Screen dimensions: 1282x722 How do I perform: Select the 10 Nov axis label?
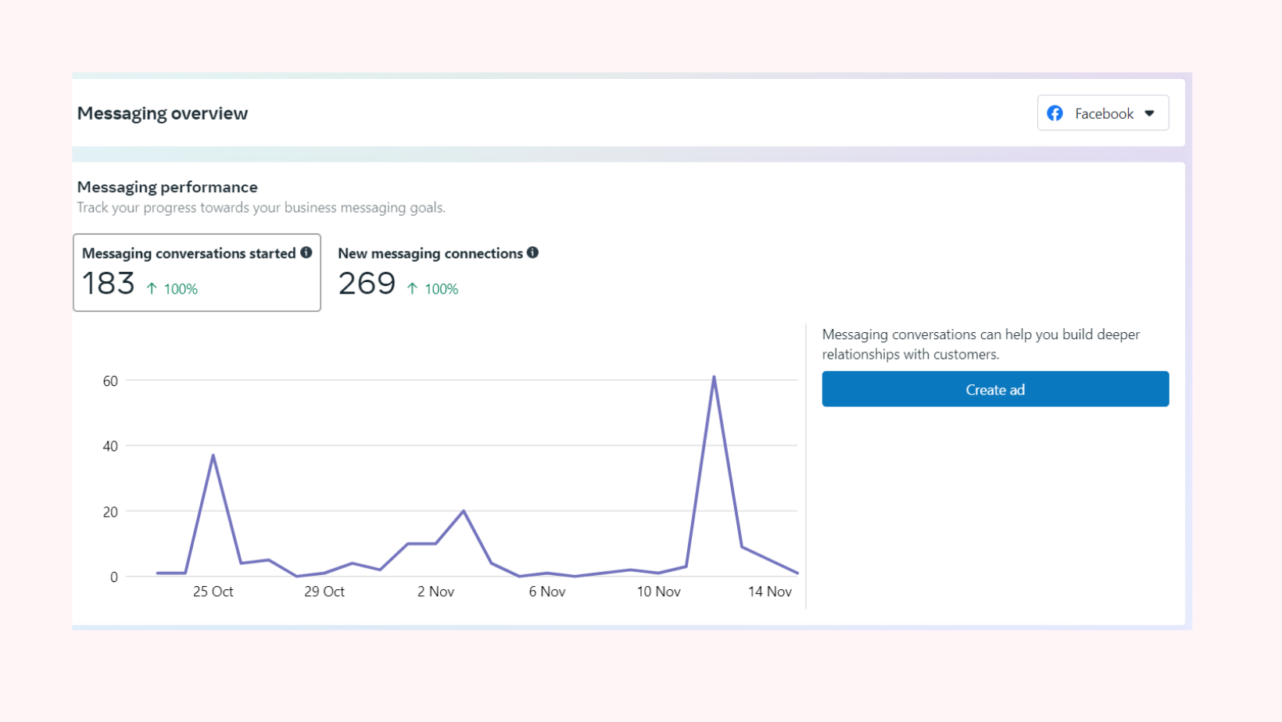pos(658,592)
